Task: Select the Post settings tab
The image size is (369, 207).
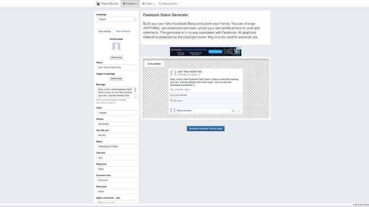Action: [105, 31]
